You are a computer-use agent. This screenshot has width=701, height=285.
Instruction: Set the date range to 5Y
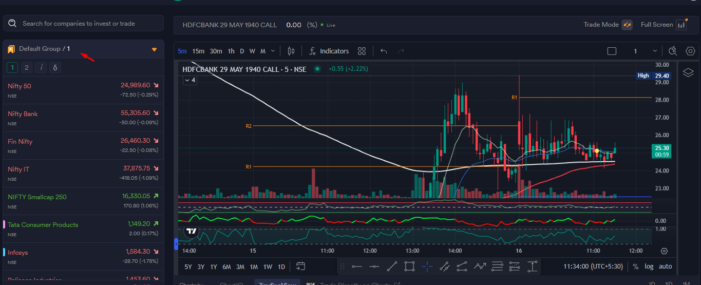(188, 267)
